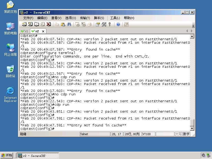The width and height of the screenshot is (212, 159).
Task: Click the 28行, 80列 status field
Action: click(132, 134)
